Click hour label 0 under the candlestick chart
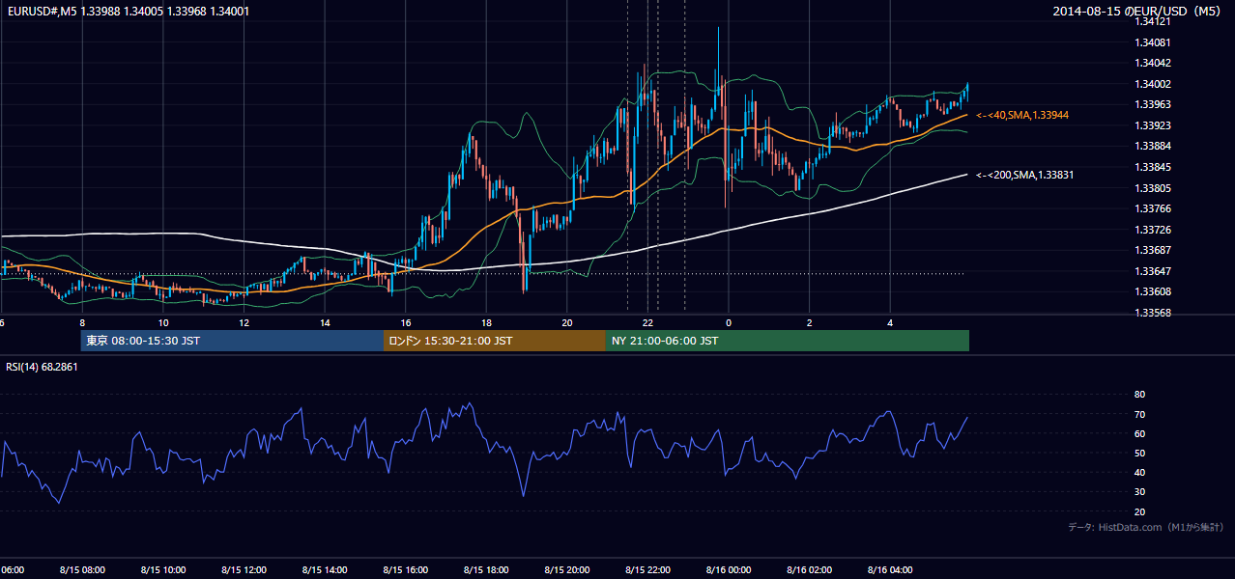Viewport: 1235px width, 579px height. [729, 323]
